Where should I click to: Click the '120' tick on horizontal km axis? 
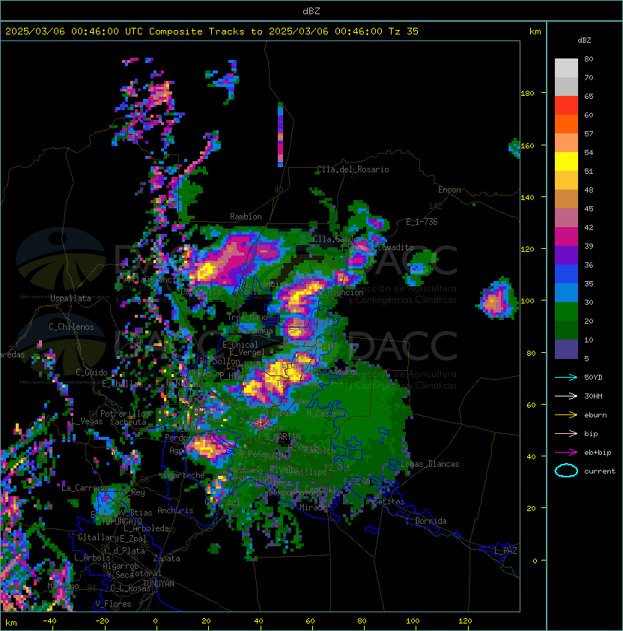(465, 621)
